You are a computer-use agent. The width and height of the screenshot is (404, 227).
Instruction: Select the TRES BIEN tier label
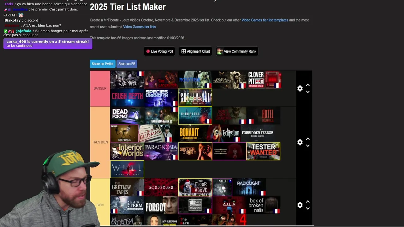click(x=100, y=142)
